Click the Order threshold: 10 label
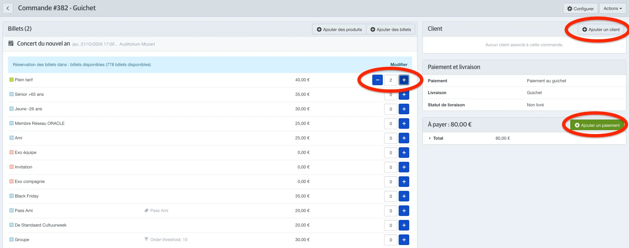629x248 pixels. pos(169,240)
